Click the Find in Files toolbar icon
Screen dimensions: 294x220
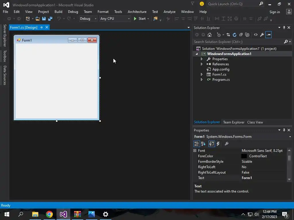pos(155,19)
